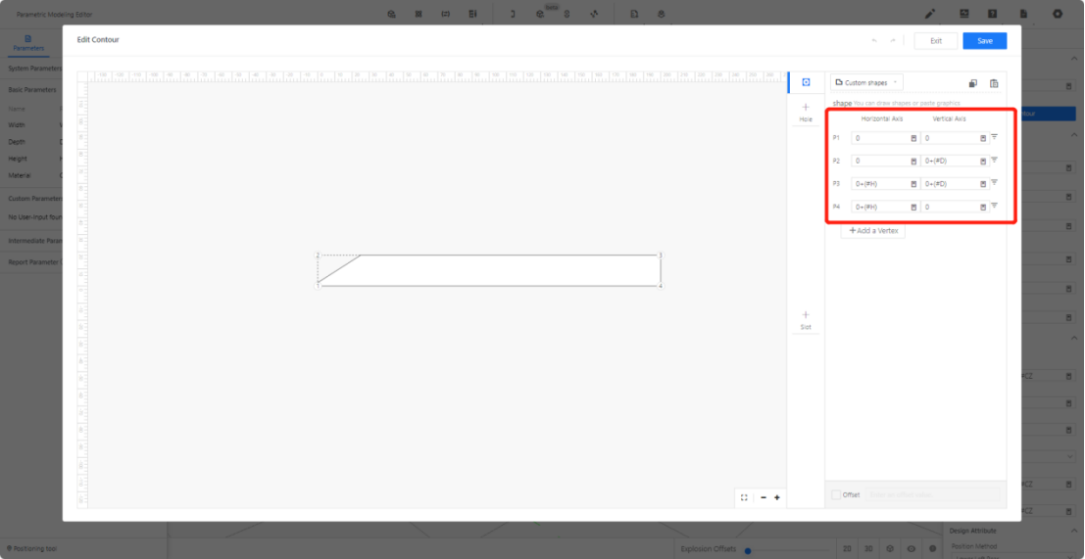Click the 2D view button in bottom bar
The image size is (1085, 559).
847,548
